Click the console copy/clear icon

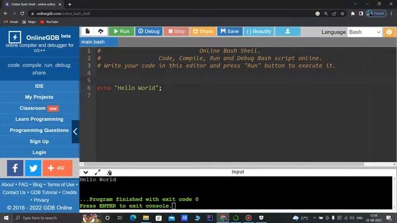click(109, 173)
